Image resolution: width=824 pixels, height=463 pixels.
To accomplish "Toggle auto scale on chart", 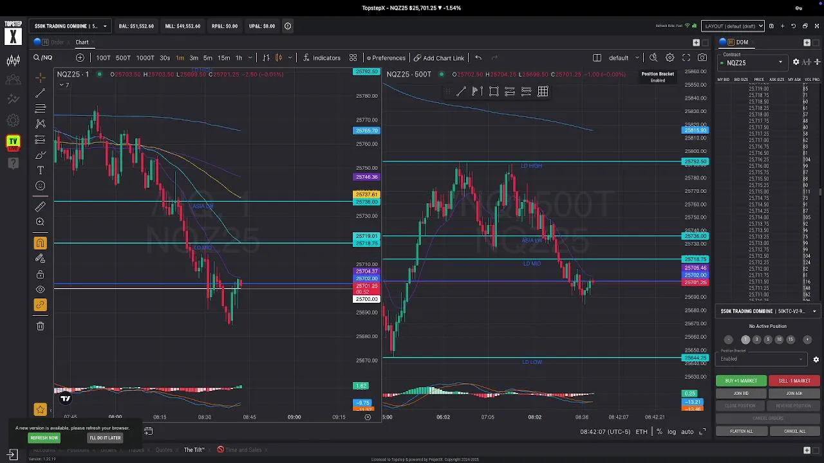I will [x=687, y=431].
